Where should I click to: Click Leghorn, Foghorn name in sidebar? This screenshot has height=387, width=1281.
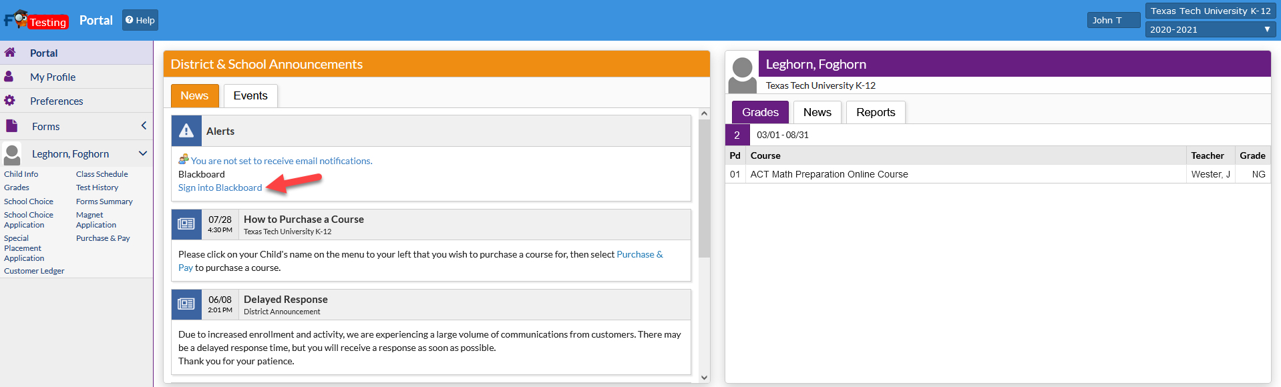coord(70,154)
